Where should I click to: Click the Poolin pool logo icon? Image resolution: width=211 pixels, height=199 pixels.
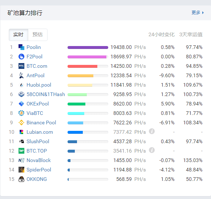pos(21,47)
